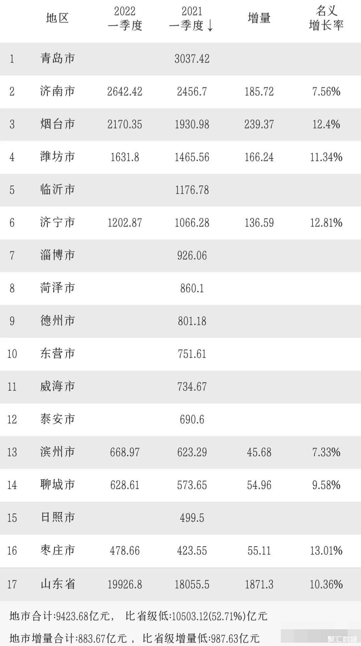Image resolution: width=361 pixels, height=646 pixels.
Task: Click the 地市增量合计 summary line
Action: point(134,638)
